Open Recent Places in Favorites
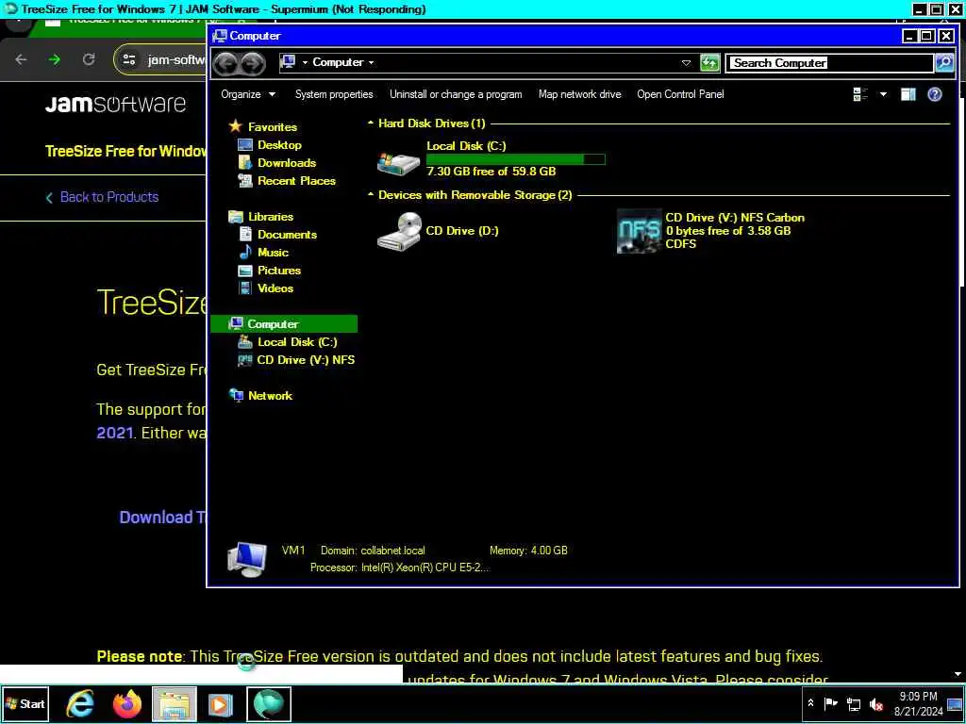This screenshot has width=966, height=724. (296, 180)
